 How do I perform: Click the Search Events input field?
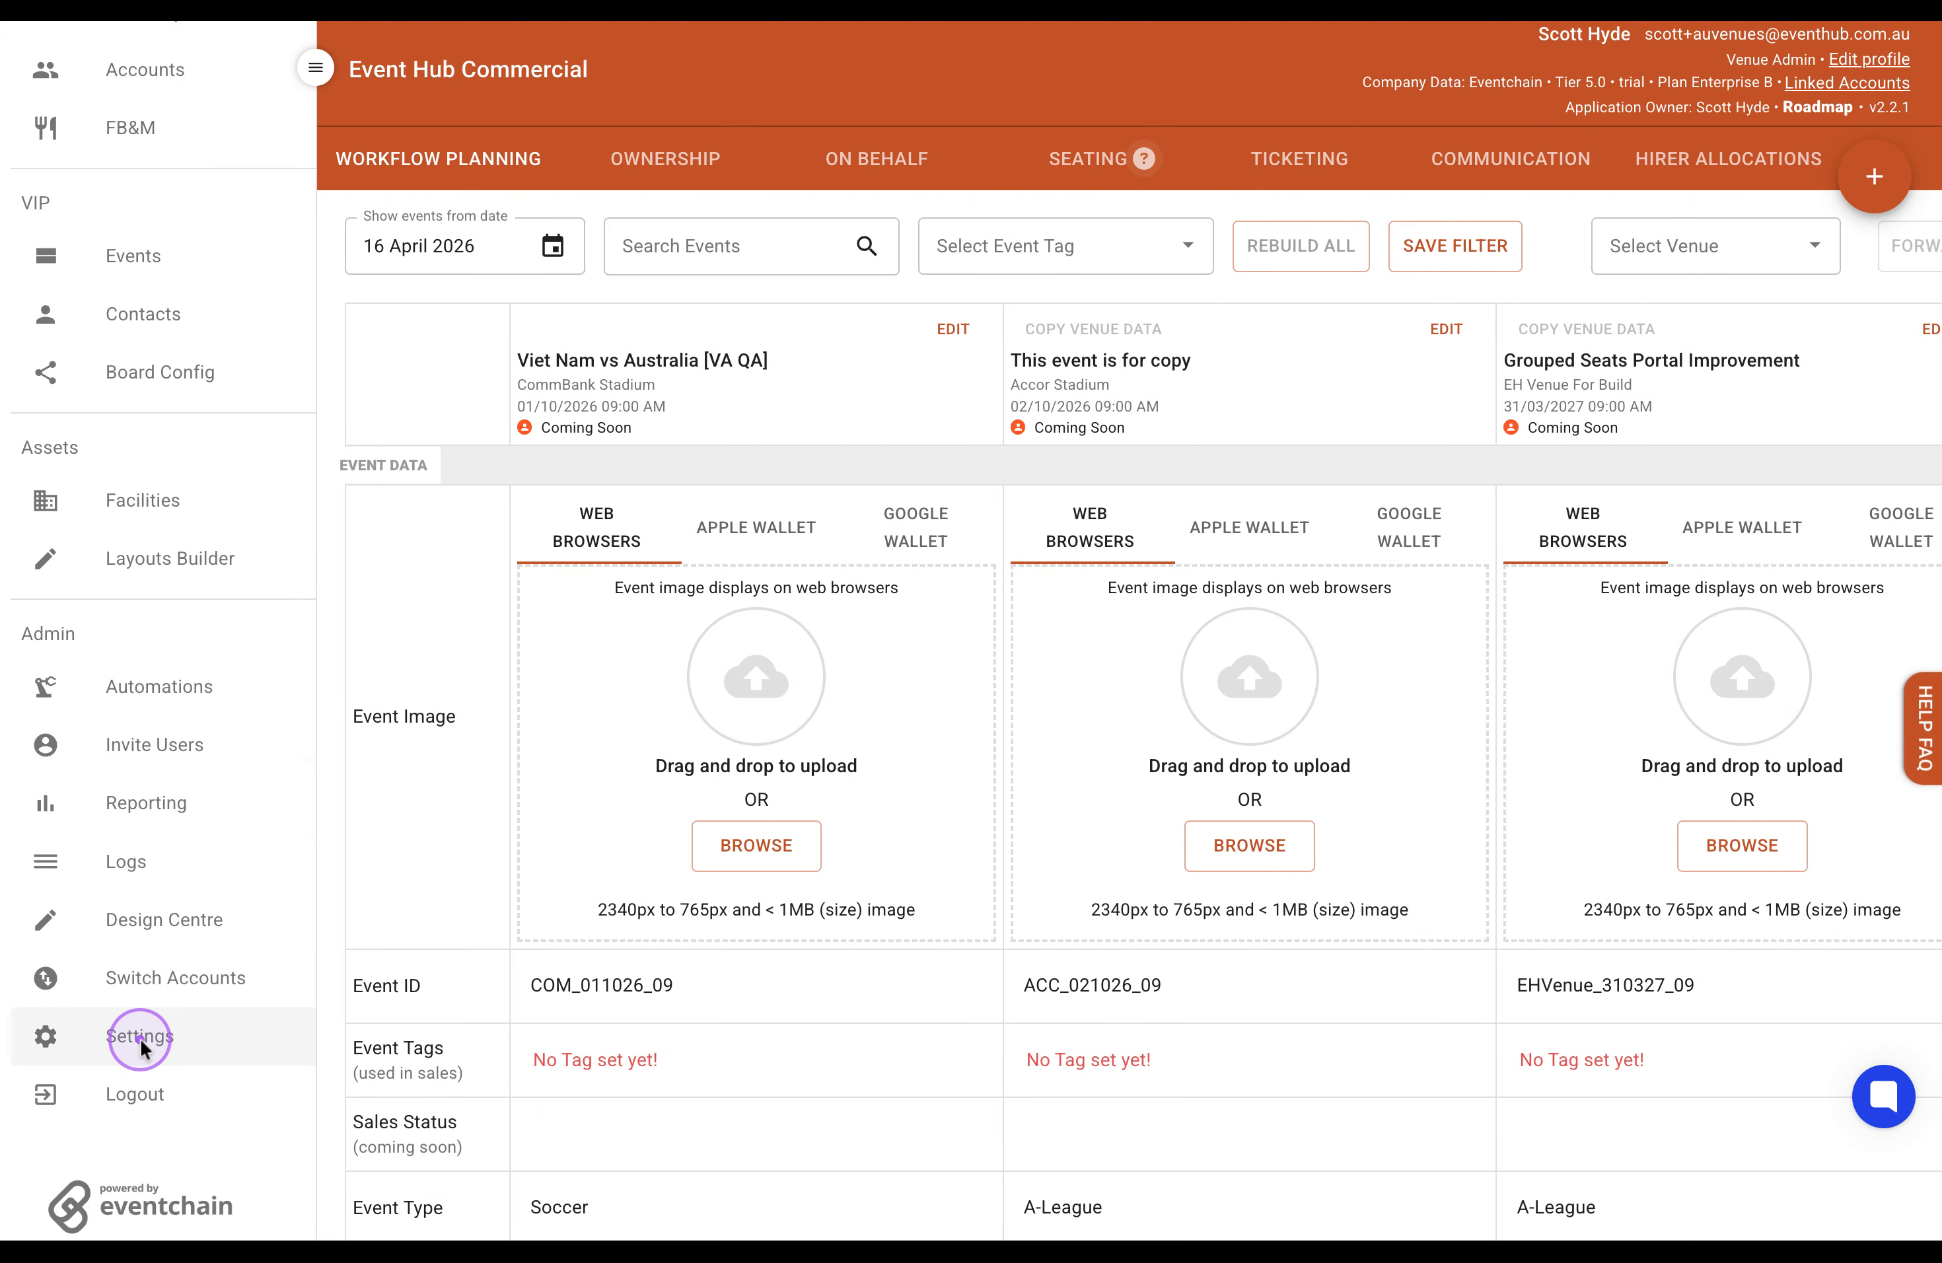pyautogui.click(x=752, y=246)
